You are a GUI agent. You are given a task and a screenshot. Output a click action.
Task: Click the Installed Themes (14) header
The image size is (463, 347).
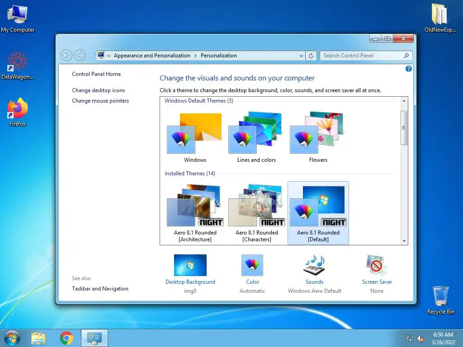189,173
